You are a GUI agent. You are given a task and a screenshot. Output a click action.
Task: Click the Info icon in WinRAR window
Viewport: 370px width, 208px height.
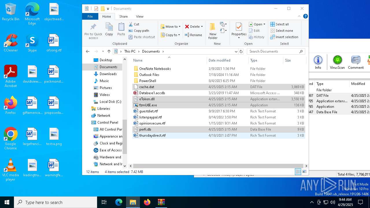pyautogui.click(x=318, y=63)
